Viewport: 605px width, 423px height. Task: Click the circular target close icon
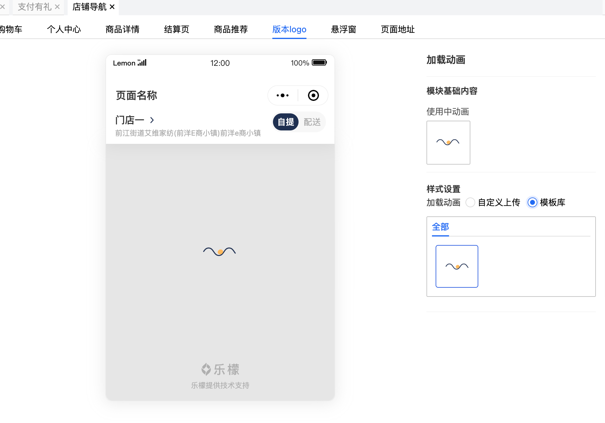click(313, 95)
